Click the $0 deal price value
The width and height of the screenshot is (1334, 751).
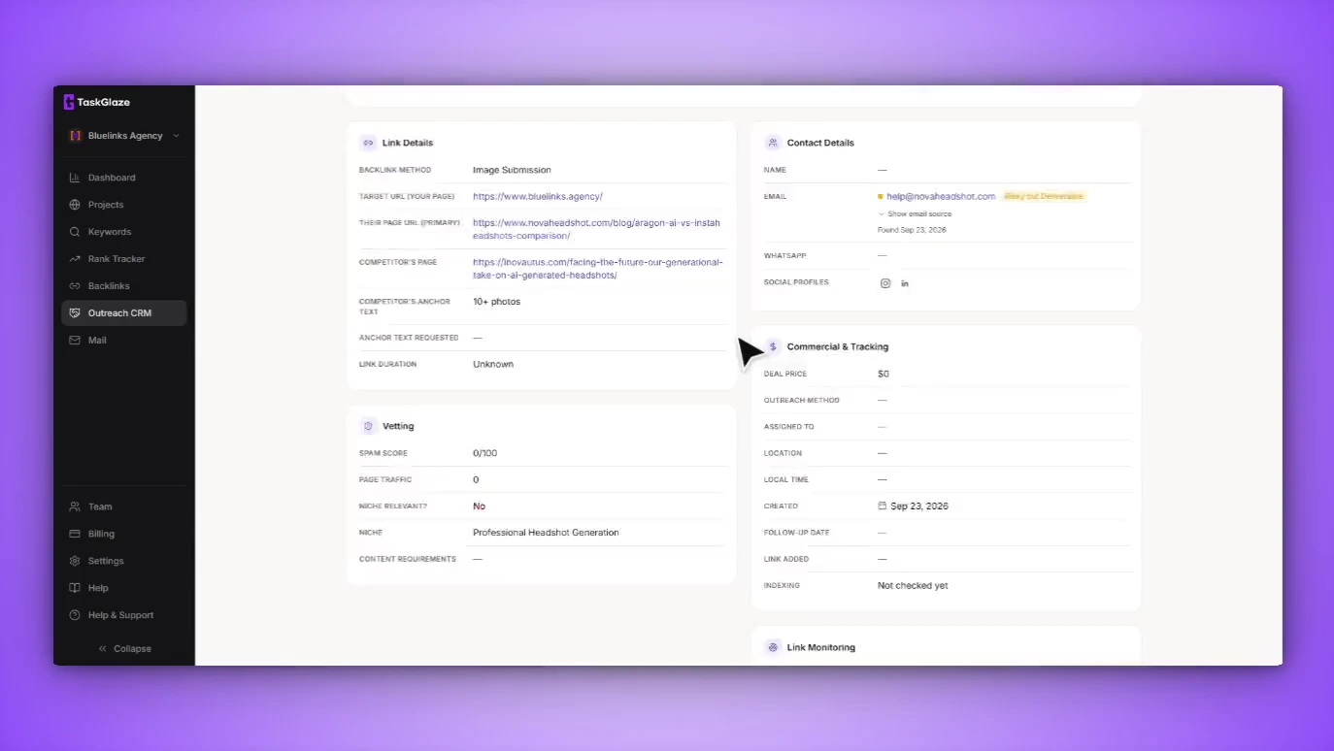pyautogui.click(x=884, y=374)
